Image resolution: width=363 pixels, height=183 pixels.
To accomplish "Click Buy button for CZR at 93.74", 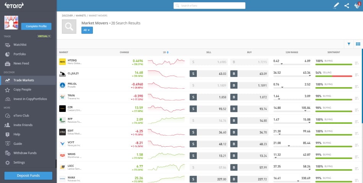I will point(250,109).
